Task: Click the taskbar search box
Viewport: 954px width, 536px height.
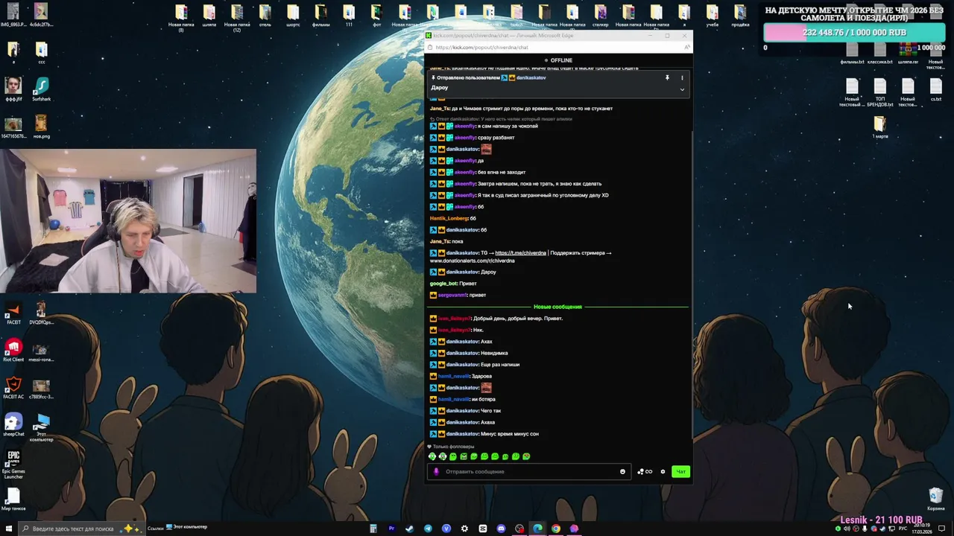Action: tap(80, 529)
